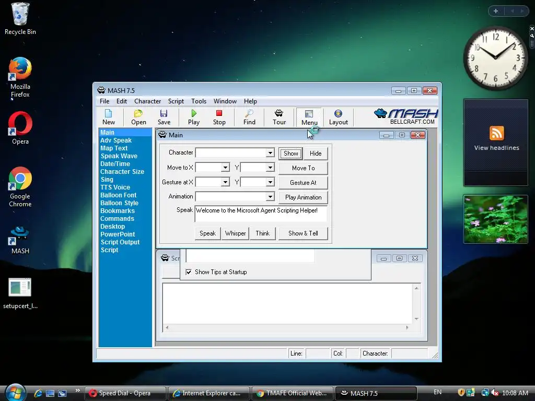535x401 pixels.
Task: Open the Help menu
Action: coord(250,101)
